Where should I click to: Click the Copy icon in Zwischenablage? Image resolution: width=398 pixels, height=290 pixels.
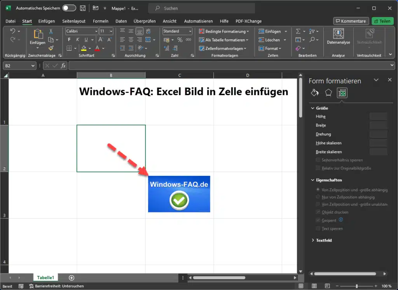point(51,40)
